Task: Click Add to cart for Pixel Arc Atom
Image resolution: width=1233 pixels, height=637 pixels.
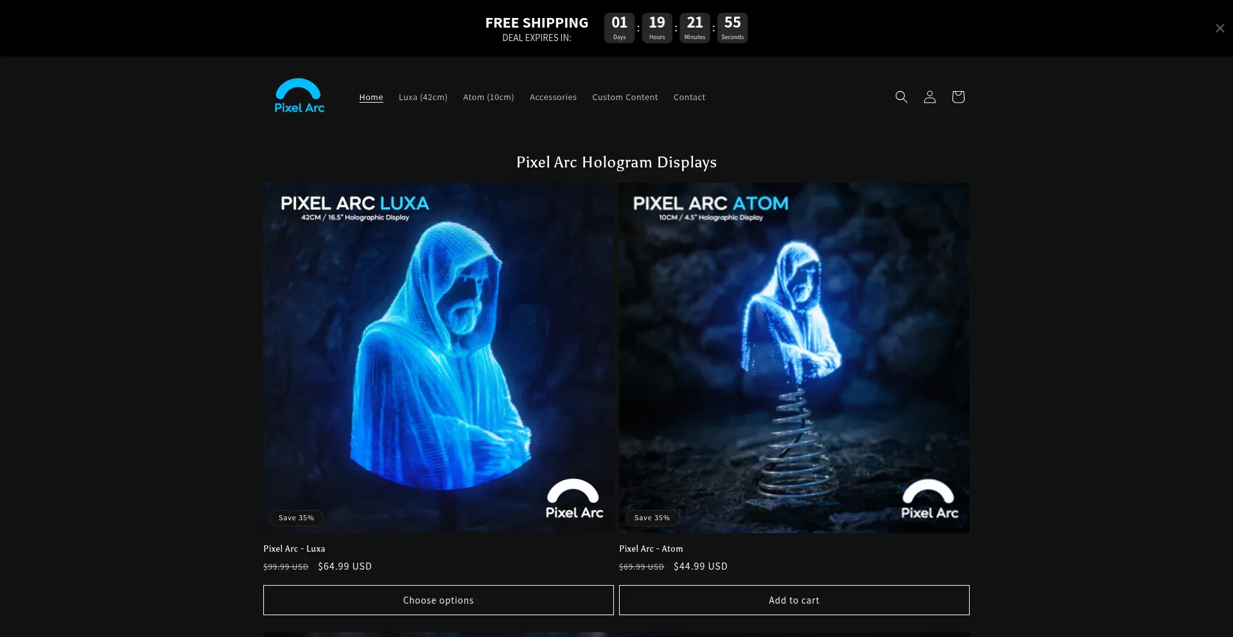Action: (794, 600)
